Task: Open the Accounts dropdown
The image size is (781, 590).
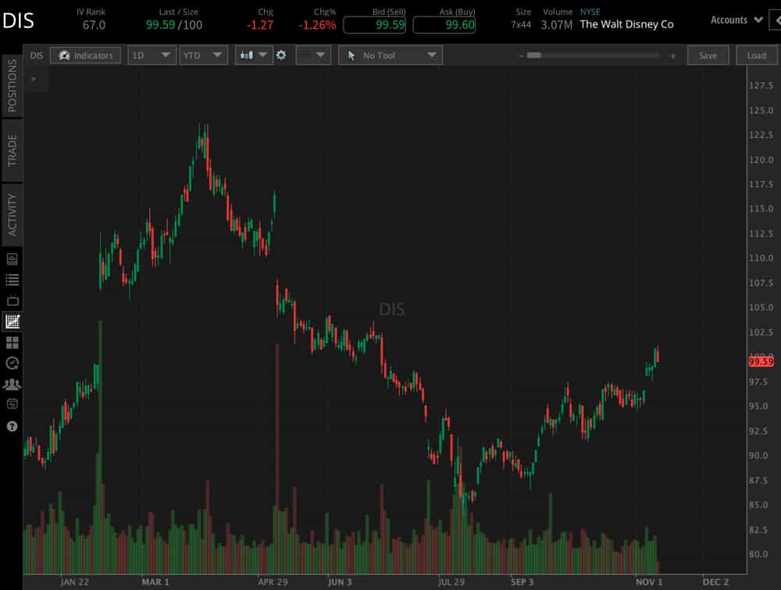Action: 736,20
